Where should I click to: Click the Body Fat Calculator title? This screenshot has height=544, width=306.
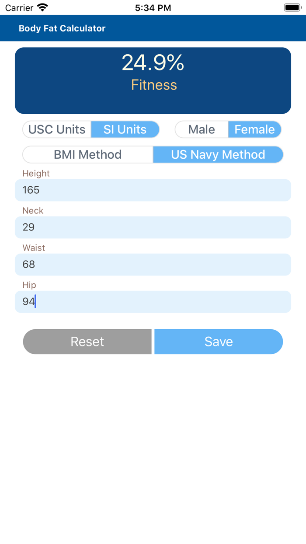62,28
